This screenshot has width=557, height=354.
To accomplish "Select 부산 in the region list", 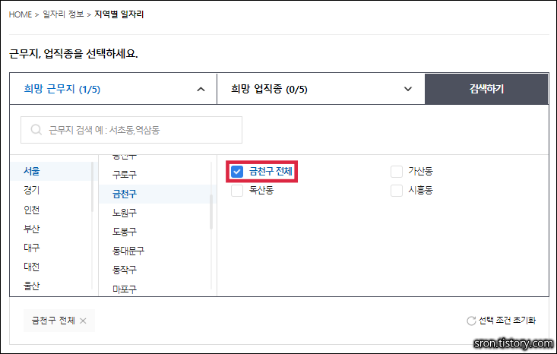I will 32,229.
